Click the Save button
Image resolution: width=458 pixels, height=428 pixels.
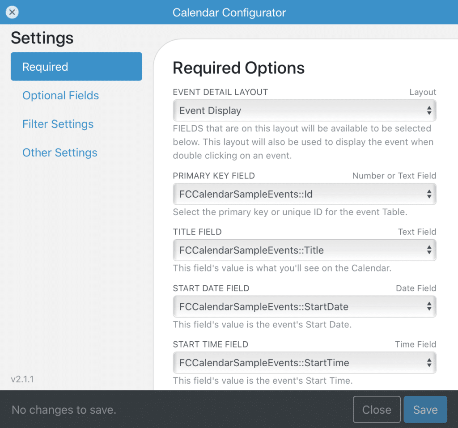point(425,409)
